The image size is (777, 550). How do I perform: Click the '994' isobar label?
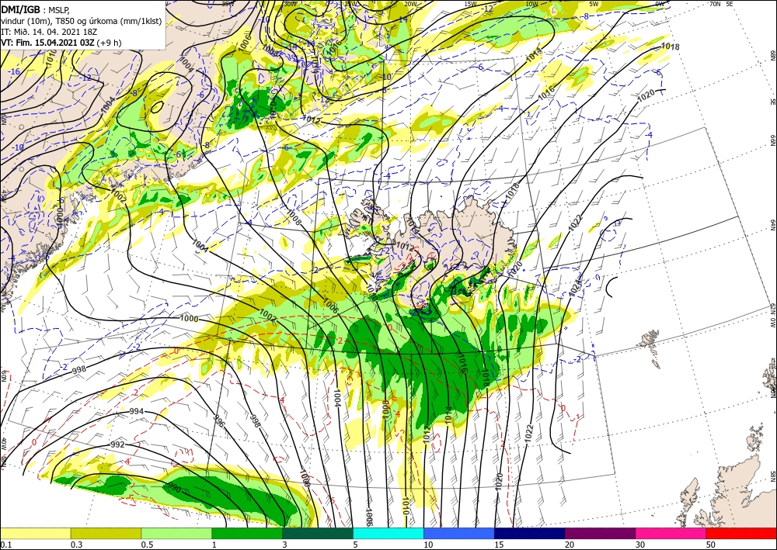click(136, 411)
